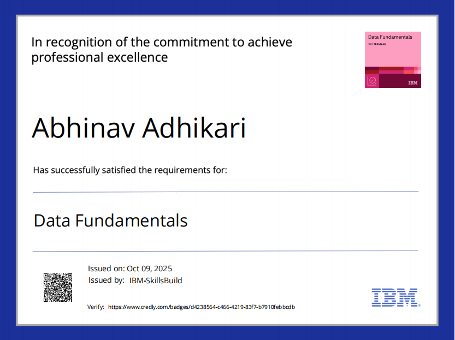The width and height of the screenshot is (455, 340).
Task: Click the 'Has successfully satisfied the requirements' line
Action: point(130,170)
